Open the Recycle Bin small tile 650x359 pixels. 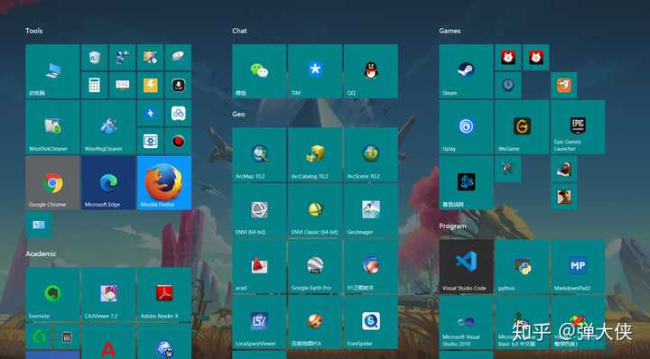click(95, 57)
